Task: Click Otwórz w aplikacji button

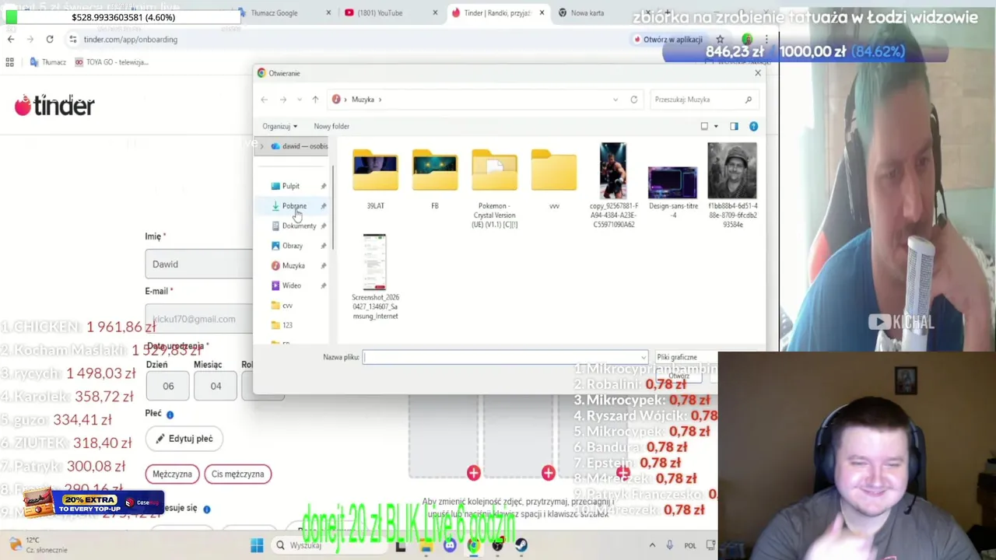Action: (x=668, y=39)
